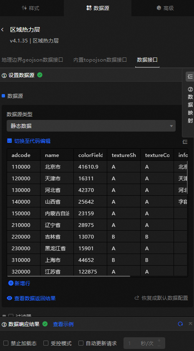Click the 数据源 tab four-dot icon
Screen dimensions: 194x351
pyautogui.click(x=89, y=8)
